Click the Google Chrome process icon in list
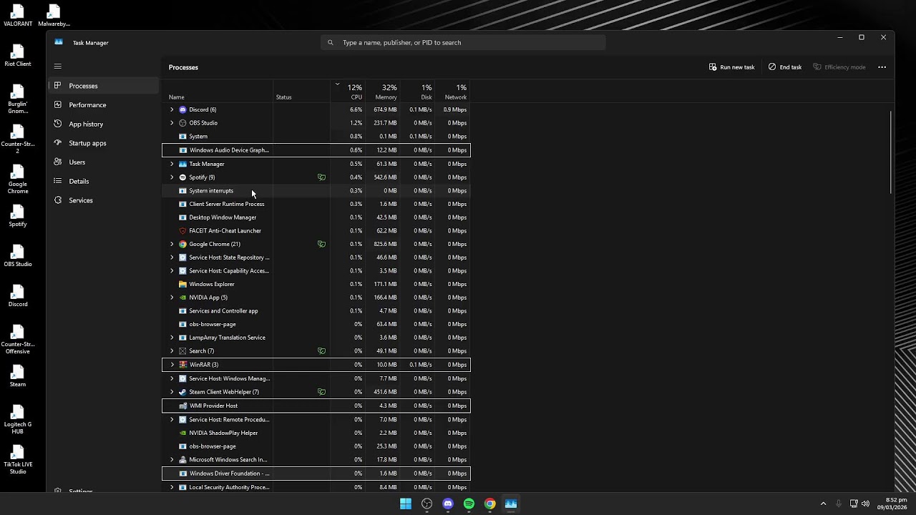This screenshot has height=515, width=916. point(182,244)
